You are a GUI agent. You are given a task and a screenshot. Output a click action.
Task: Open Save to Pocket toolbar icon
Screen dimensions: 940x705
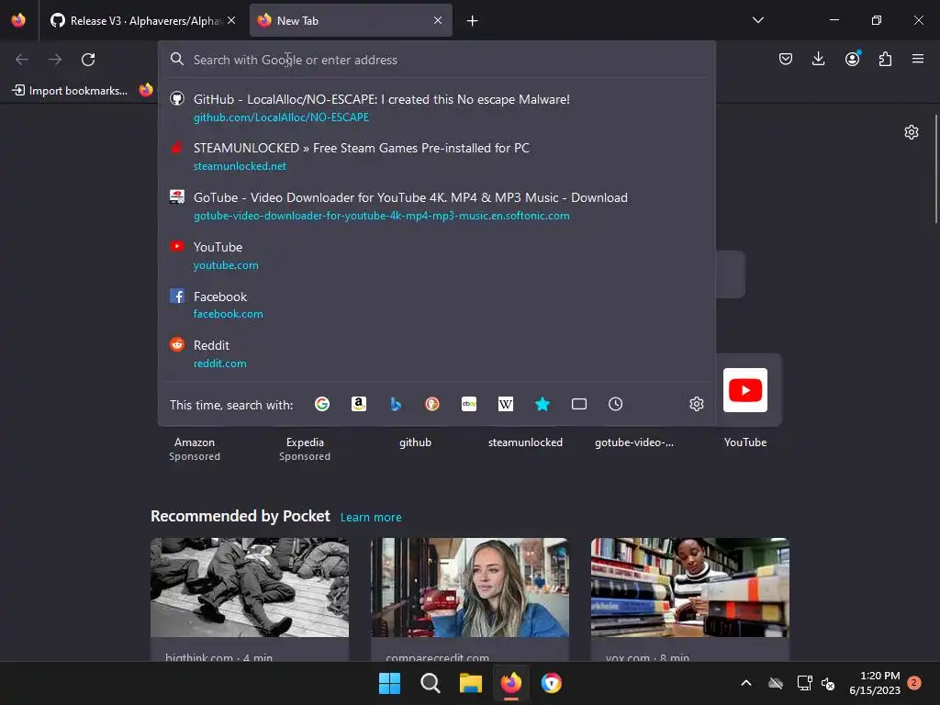(786, 59)
